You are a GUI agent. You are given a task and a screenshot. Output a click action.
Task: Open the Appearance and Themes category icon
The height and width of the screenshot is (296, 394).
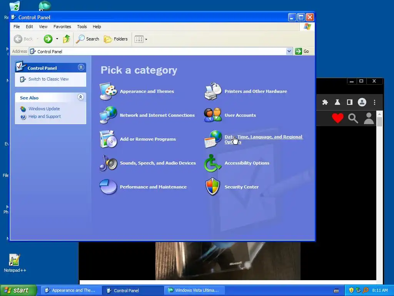pyautogui.click(x=108, y=91)
